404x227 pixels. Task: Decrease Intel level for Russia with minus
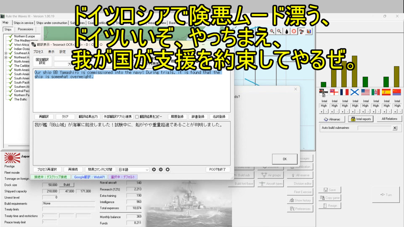(x=357, y=112)
